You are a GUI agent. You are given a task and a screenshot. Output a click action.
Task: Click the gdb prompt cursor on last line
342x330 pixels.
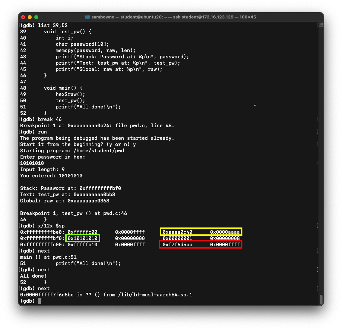pos(39,301)
